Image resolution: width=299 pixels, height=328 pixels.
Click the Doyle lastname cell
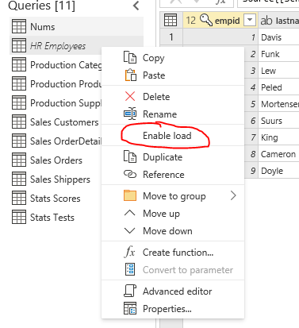[x=278, y=171]
